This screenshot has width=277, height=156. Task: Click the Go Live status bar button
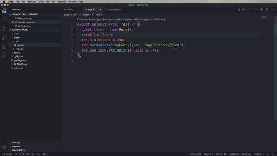click(x=246, y=154)
